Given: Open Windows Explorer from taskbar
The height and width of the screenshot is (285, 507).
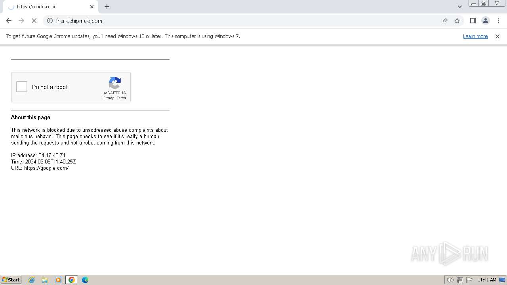Looking at the screenshot, I should tap(45, 280).
